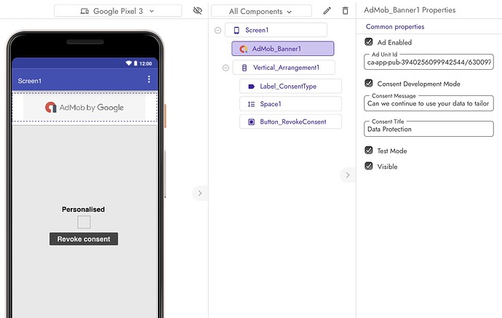Image resolution: width=502 pixels, height=318 pixels.
Task: Click the Revoke consent button in preview
Action: (x=84, y=239)
